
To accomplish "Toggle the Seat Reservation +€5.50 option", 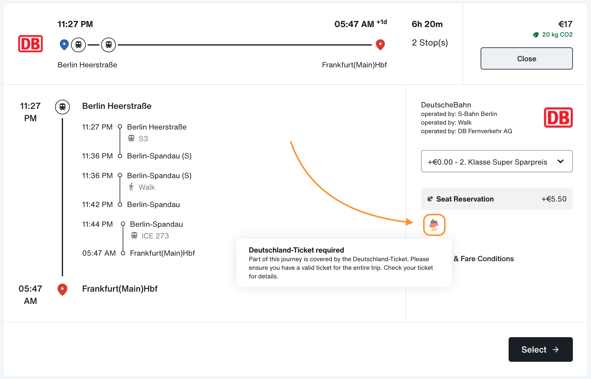I will (497, 199).
